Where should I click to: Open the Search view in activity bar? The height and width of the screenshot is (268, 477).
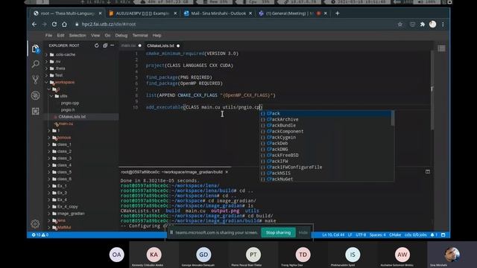pos(35,64)
